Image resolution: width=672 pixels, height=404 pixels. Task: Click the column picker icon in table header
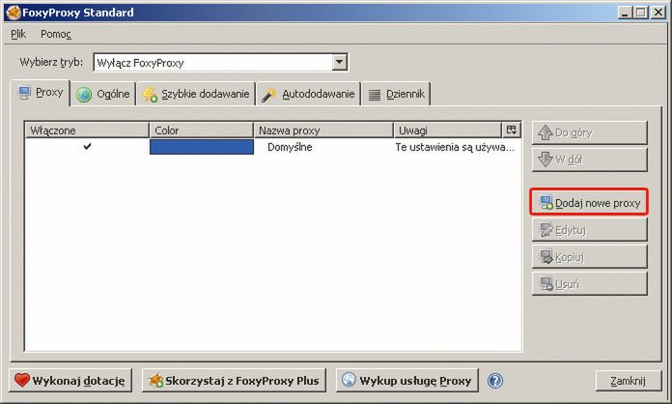(x=512, y=130)
